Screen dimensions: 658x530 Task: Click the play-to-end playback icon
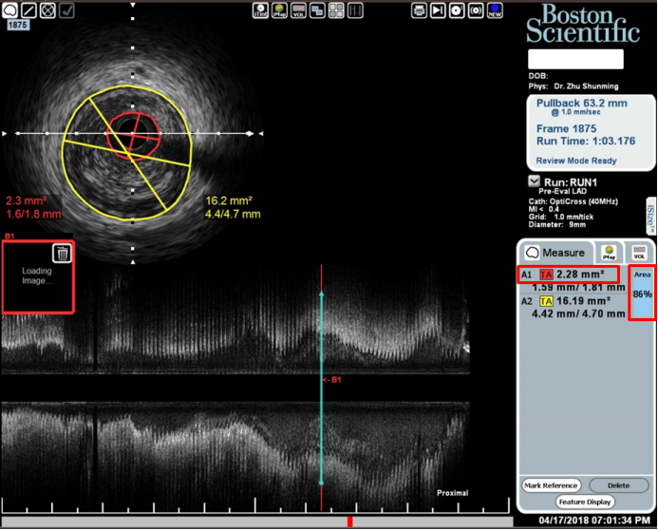438,10
